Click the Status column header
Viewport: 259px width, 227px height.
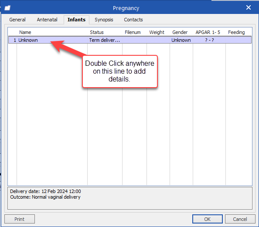coord(97,32)
